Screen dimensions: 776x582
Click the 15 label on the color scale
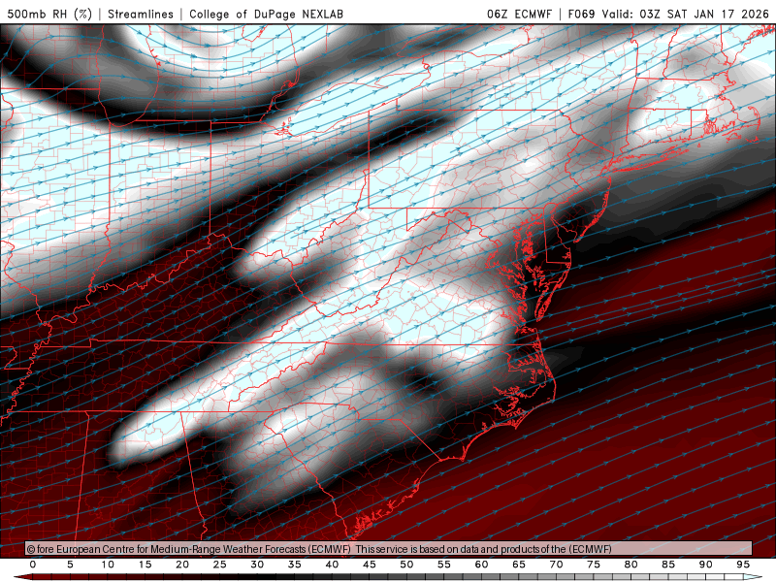145,565
